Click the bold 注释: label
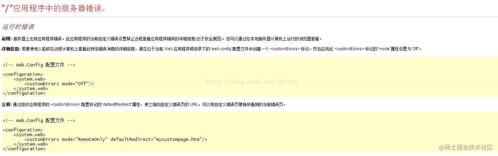This screenshot has width=498, height=156. 7,104
